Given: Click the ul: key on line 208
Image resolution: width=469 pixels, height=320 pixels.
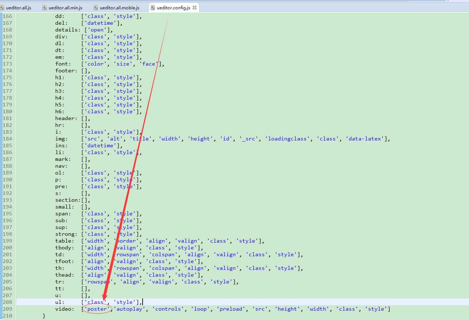Looking at the screenshot, I should [60, 302].
